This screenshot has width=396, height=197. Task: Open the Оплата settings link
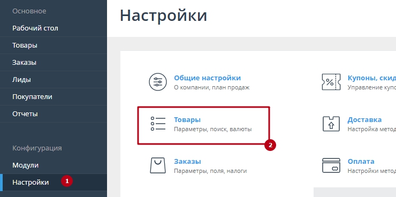point(361,161)
